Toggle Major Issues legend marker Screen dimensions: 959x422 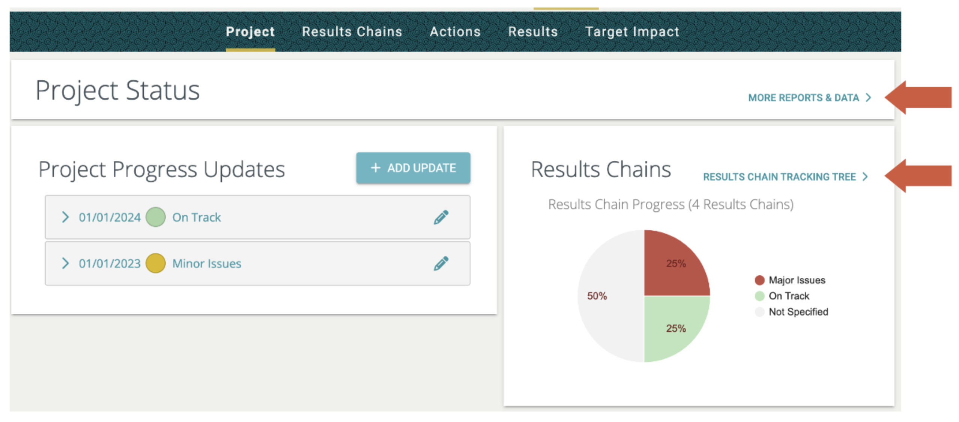(x=759, y=280)
